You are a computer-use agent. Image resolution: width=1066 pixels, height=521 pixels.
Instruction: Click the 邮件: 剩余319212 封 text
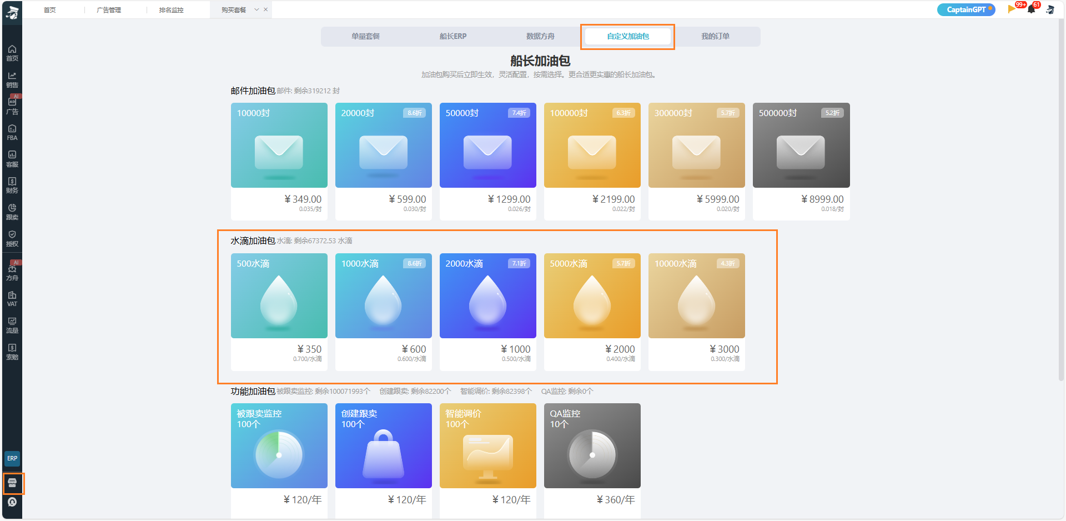[x=308, y=91]
